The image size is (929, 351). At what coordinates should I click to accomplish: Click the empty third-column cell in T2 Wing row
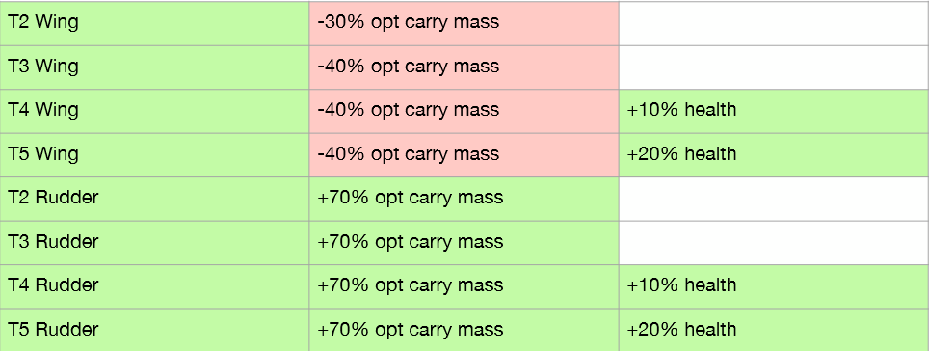coord(775,23)
